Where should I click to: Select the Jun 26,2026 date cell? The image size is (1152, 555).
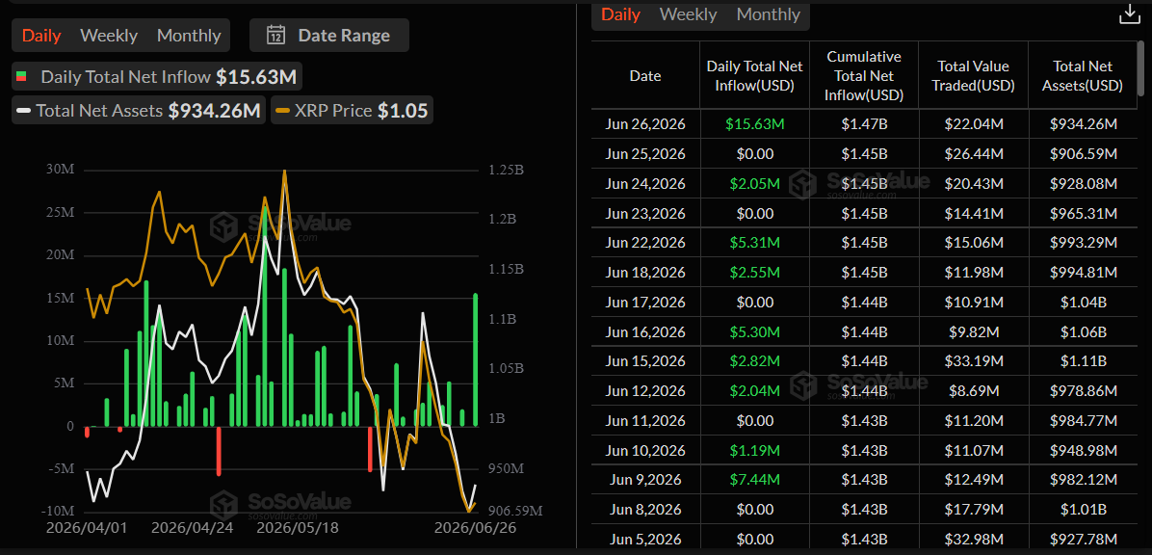645,125
